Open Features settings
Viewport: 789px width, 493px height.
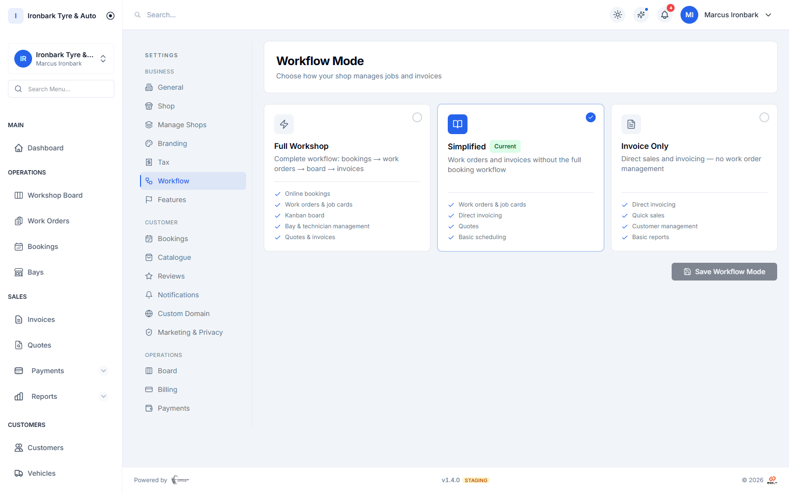coord(193,200)
